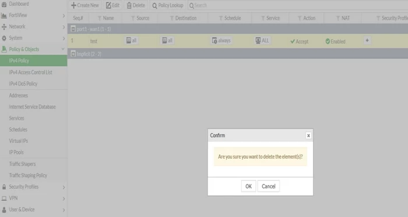Click the User & Device person icon
The height and width of the screenshot is (217, 408).
coord(4,210)
